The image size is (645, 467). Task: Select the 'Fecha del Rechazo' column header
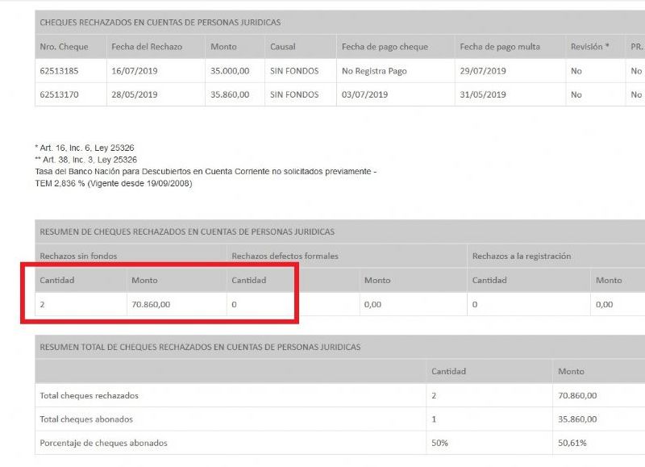(147, 47)
